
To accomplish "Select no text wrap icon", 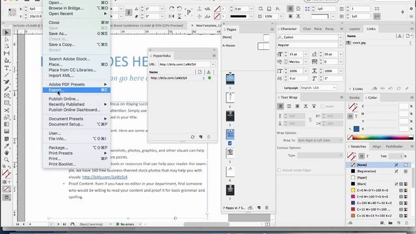I will [x=280, y=106].
